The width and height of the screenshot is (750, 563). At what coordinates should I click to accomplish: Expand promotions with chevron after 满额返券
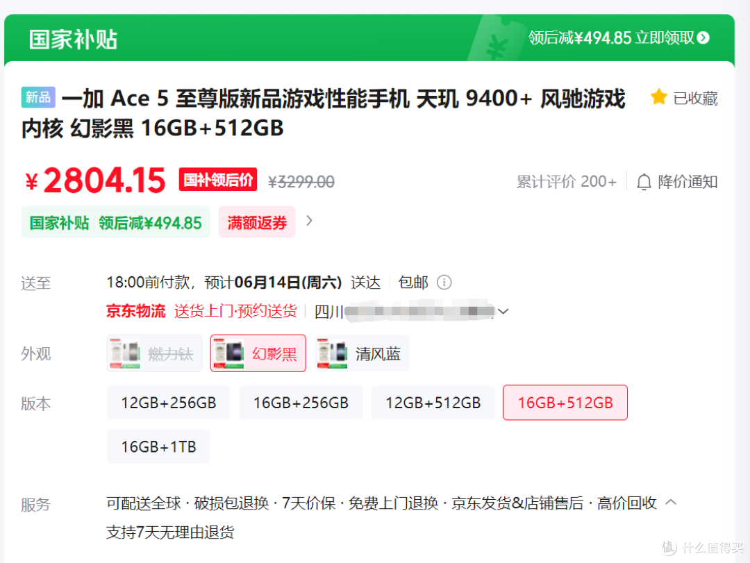click(310, 221)
